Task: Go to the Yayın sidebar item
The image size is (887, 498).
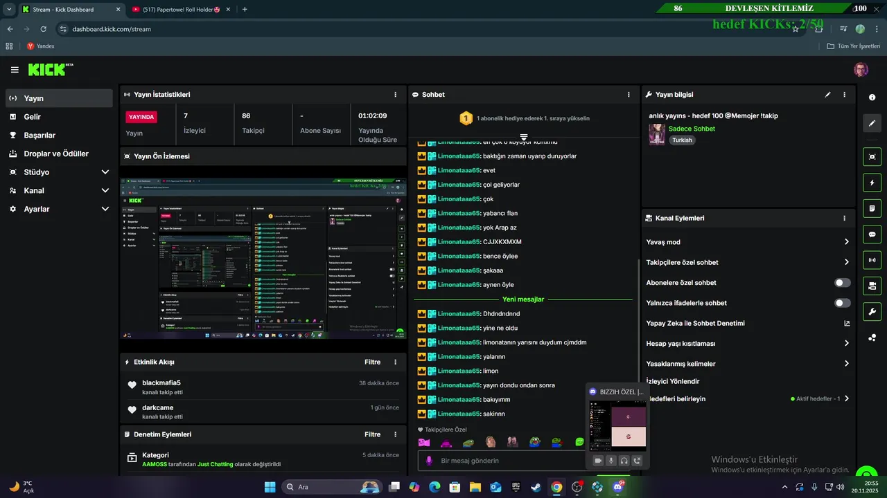Action: point(59,98)
